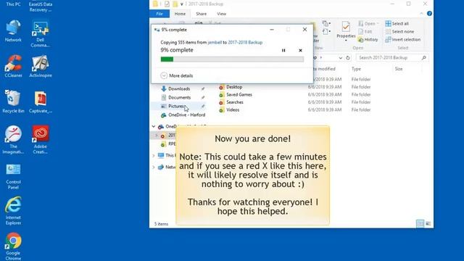Open Documents in the navigation pane

[179, 97]
